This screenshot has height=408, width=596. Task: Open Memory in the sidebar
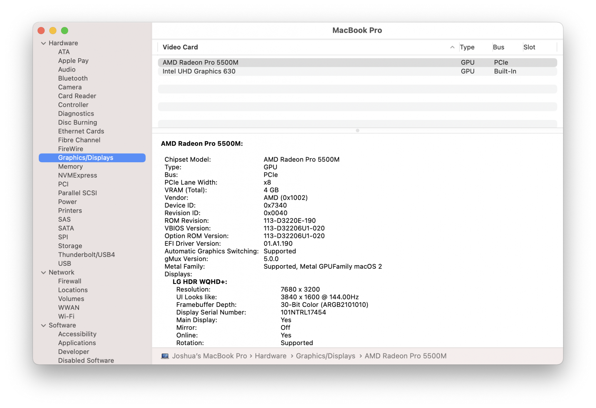70,166
